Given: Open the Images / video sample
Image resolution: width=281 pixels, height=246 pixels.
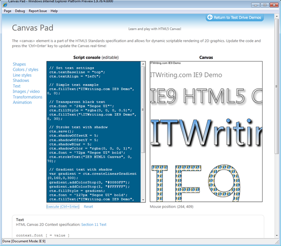Looking at the screenshot, I should tap(26, 91).
